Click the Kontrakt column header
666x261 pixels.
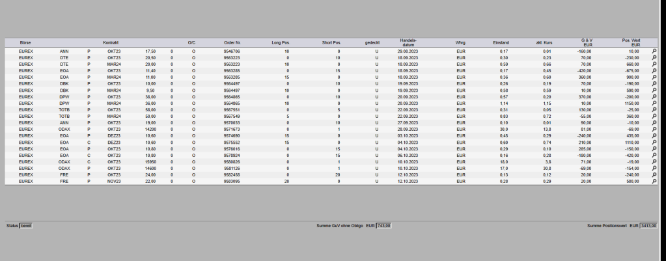pos(111,42)
